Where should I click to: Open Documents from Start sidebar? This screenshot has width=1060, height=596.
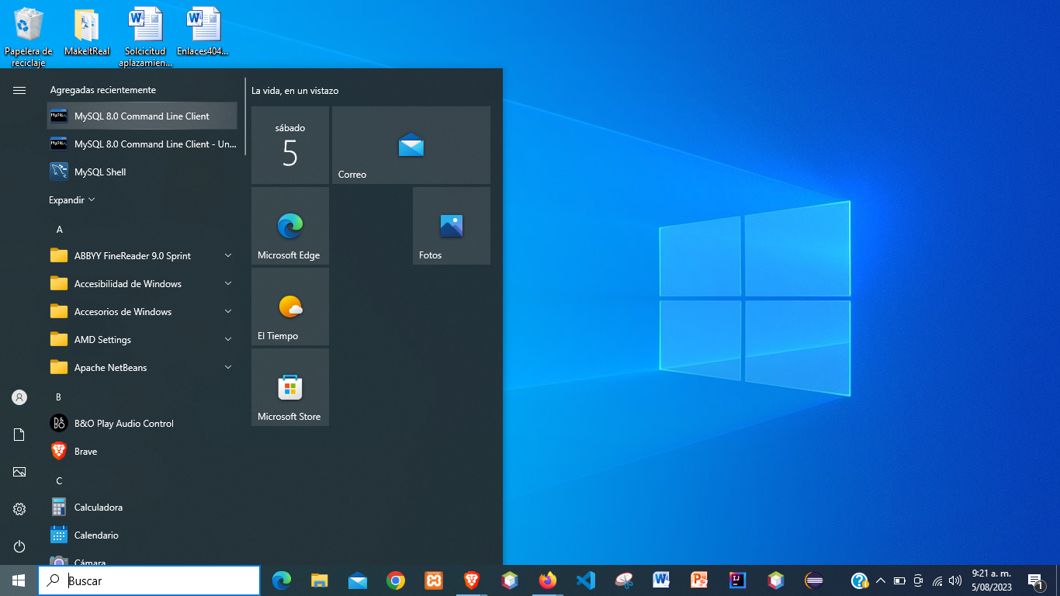click(x=19, y=435)
